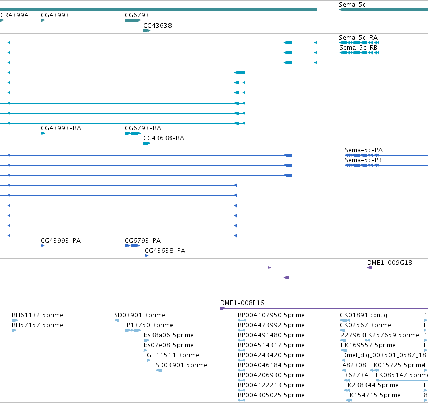428x403 pixels.
Task: Click the Sema-5c-PB CDS exon glyph
Action: click(362, 165)
